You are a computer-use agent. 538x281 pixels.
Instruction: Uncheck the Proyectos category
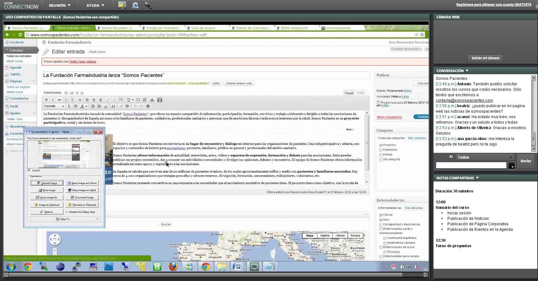[x=381, y=145]
